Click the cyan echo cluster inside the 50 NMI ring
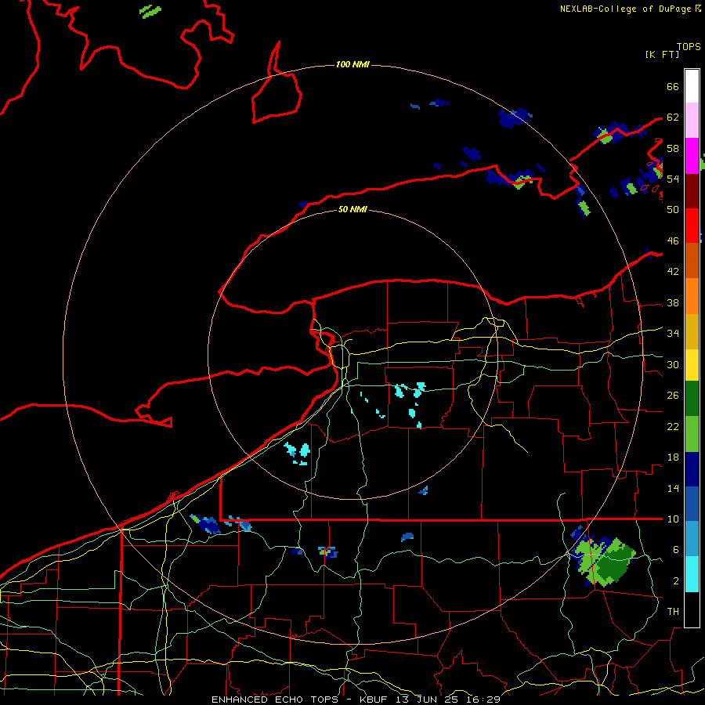The width and height of the screenshot is (705, 705). [x=410, y=403]
